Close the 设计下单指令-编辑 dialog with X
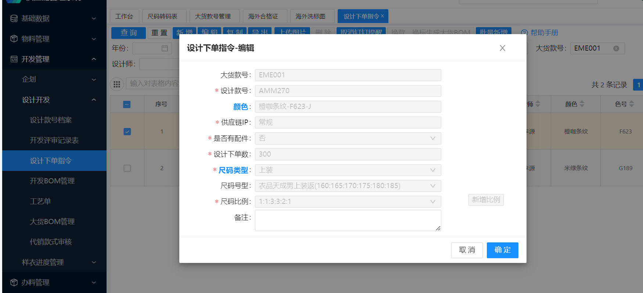This screenshot has width=643, height=293. pyautogui.click(x=502, y=48)
